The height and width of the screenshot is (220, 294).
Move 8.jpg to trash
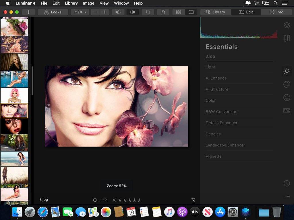coord(193,200)
